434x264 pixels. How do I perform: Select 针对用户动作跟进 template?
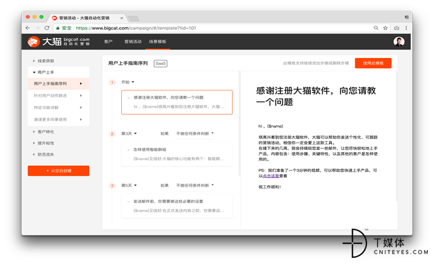click(x=59, y=96)
